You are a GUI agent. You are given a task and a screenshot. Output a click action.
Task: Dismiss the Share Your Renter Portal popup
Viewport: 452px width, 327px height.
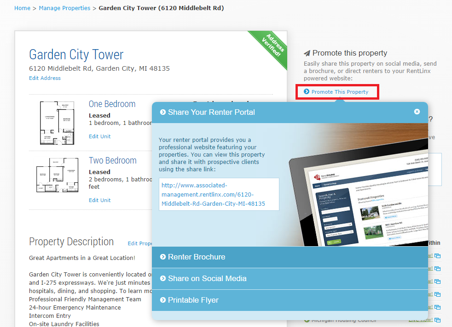pyautogui.click(x=417, y=111)
